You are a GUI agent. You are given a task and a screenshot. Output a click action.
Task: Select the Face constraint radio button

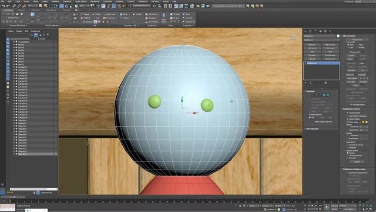[x=348, y=48]
